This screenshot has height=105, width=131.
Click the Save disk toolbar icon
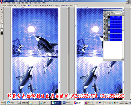[x=8, y=5]
